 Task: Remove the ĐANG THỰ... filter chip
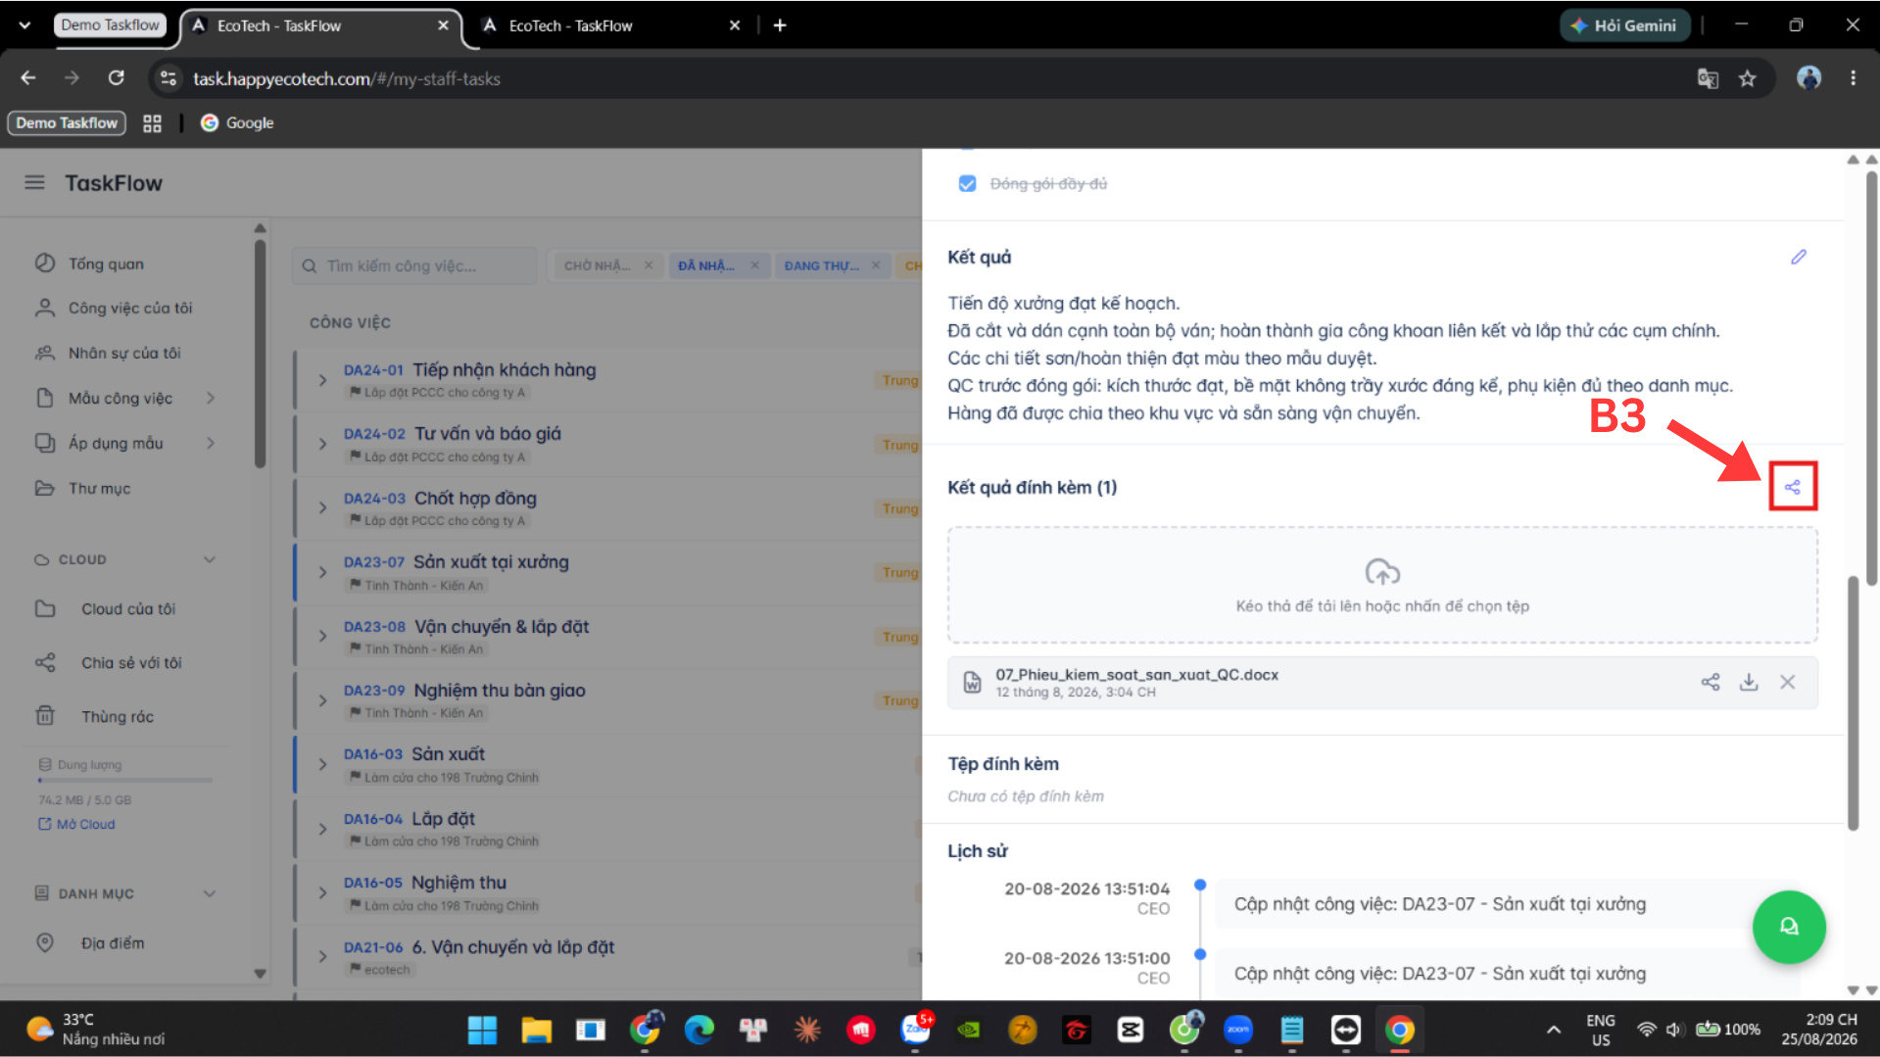click(x=876, y=265)
